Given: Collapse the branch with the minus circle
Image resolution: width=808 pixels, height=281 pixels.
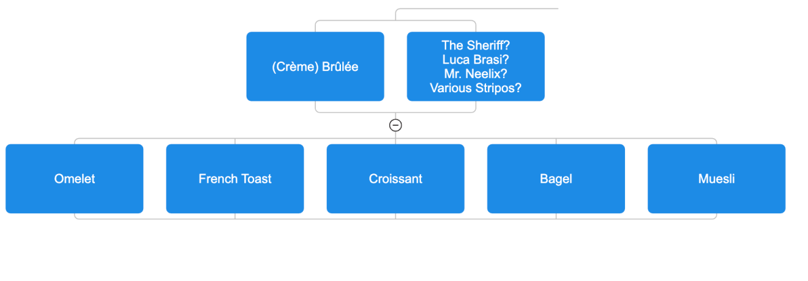Looking at the screenshot, I should (395, 125).
